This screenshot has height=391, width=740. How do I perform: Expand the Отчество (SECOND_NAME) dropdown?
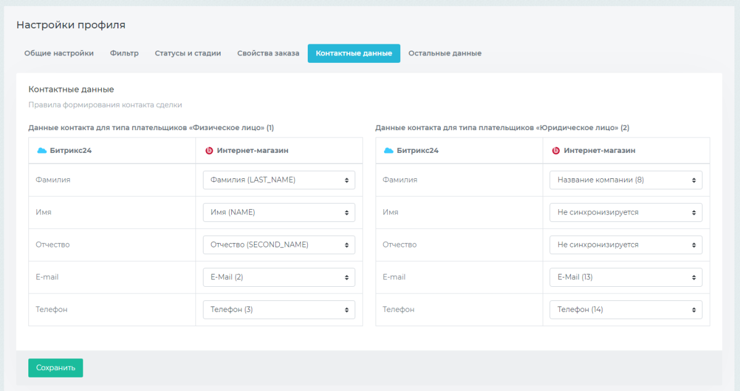[279, 245]
